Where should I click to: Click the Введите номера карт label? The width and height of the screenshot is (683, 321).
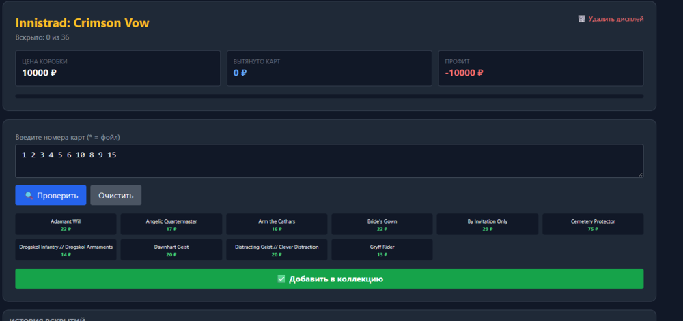click(68, 137)
